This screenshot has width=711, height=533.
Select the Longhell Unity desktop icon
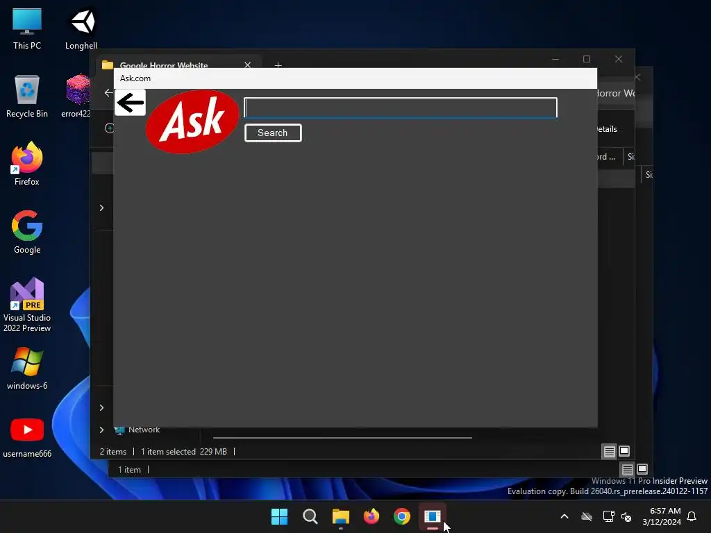tap(81, 29)
